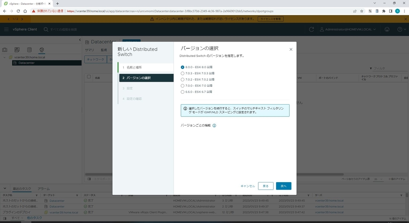Click the 保護されていない通信 security warning
The width and height of the screenshot is (409, 223).
point(47,11)
